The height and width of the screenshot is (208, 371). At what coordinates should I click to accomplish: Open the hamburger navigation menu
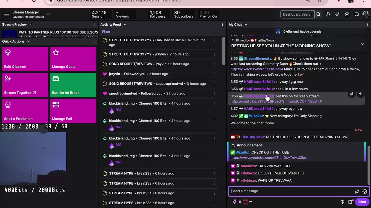[6, 14]
